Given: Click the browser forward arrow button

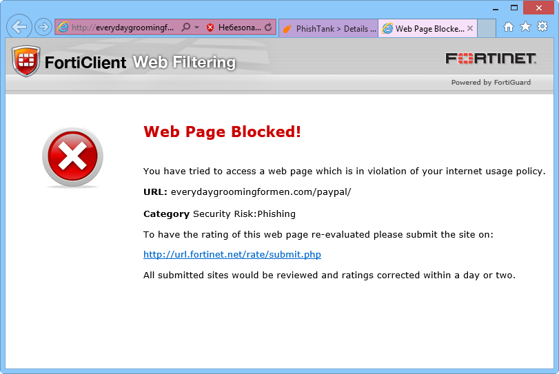Looking at the screenshot, I should (x=43, y=27).
